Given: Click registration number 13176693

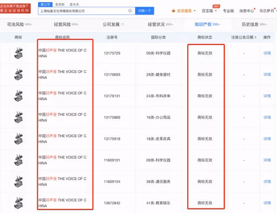Looking at the screenshot, I should [x=112, y=74].
